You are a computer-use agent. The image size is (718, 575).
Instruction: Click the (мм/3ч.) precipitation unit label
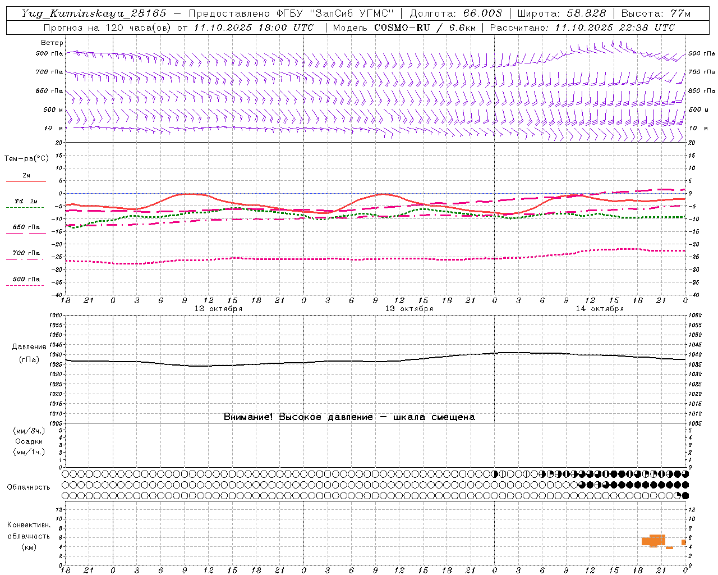tap(29, 431)
